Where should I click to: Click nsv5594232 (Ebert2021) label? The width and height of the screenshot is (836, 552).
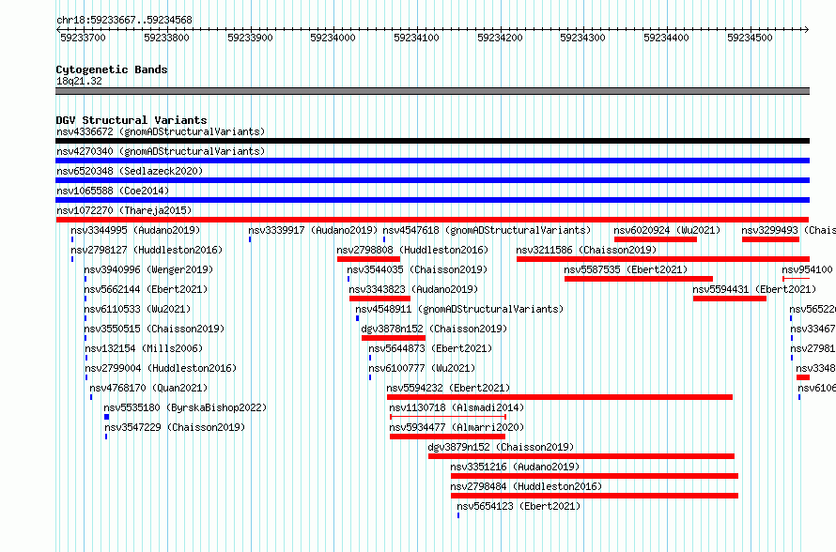click(x=448, y=388)
